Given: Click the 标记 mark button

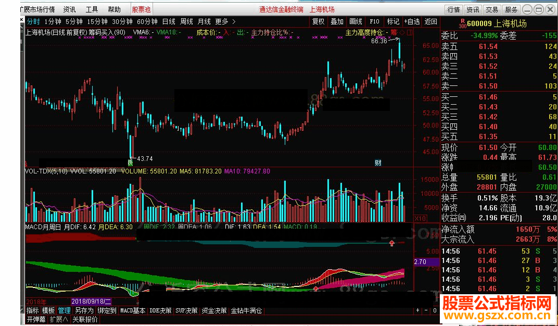Looking at the screenshot, I should point(393,22).
